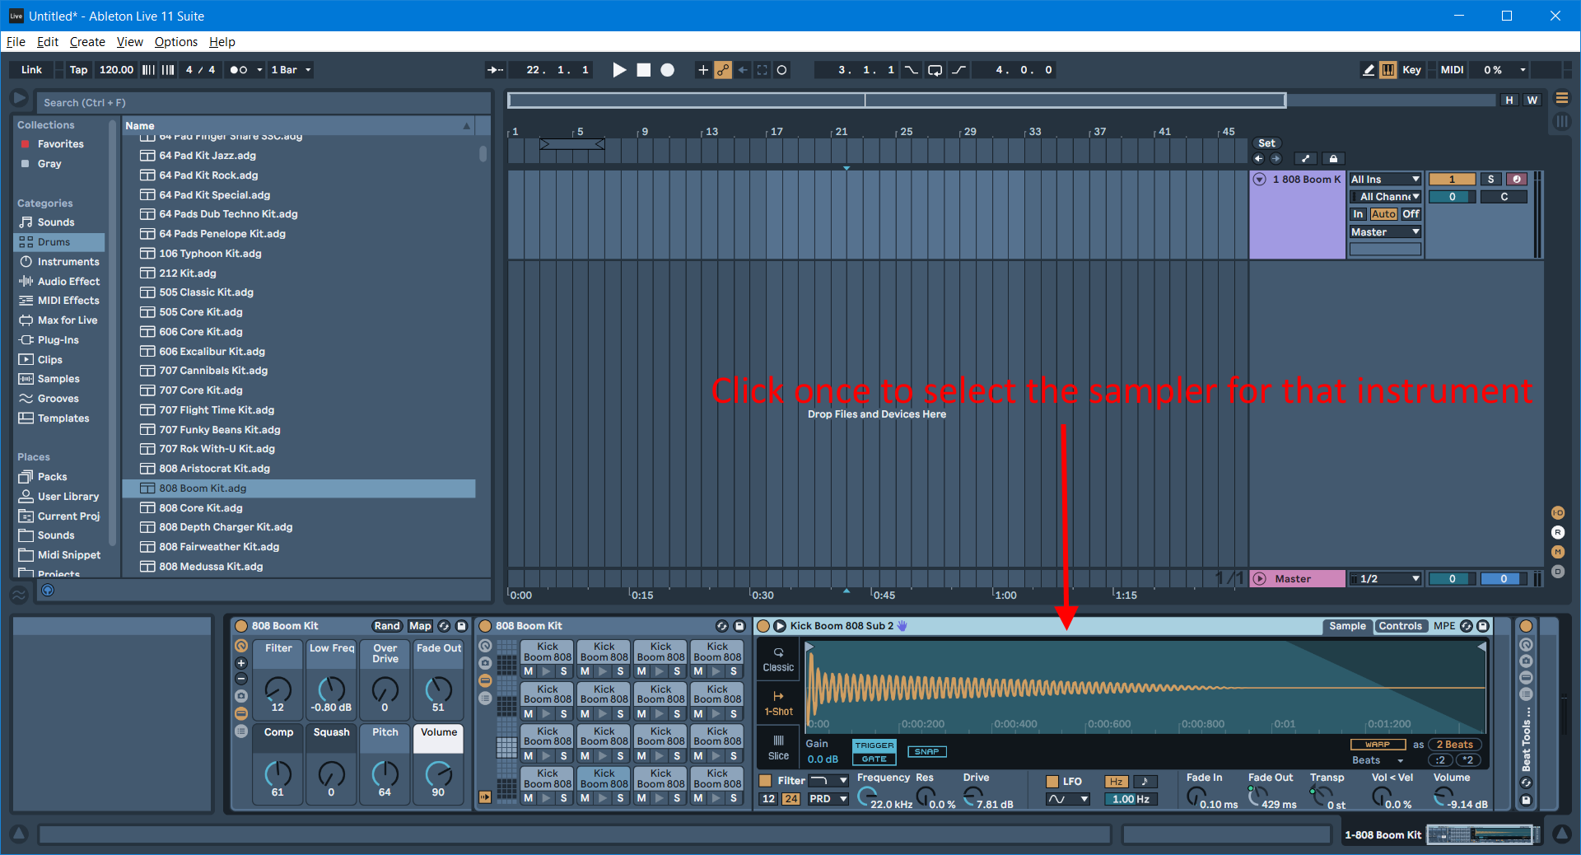Image resolution: width=1581 pixels, height=855 pixels.
Task: Select the Plug-Ins category
Action: coord(58,340)
